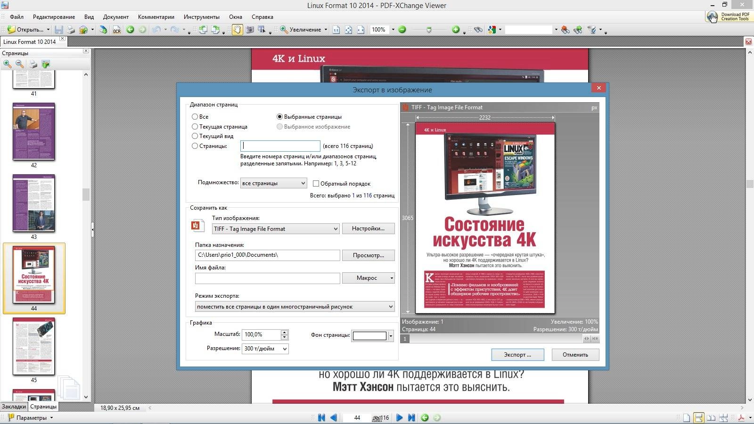
Task: Open the 'Разрешение' 300 т/дюйм dropdown
Action: pyautogui.click(x=265, y=348)
